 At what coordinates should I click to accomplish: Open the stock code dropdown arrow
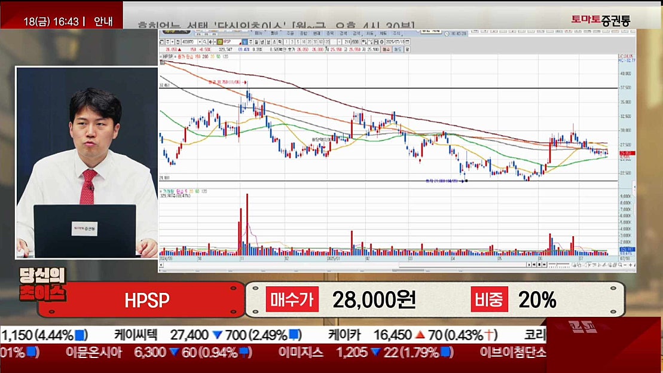click(x=199, y=42)
